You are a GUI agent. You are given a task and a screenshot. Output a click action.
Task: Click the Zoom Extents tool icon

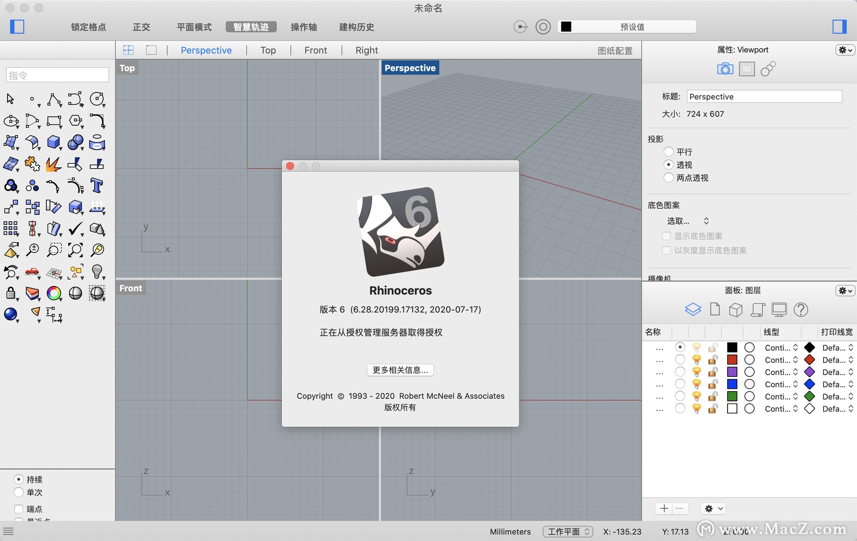[x=75, y=249]
